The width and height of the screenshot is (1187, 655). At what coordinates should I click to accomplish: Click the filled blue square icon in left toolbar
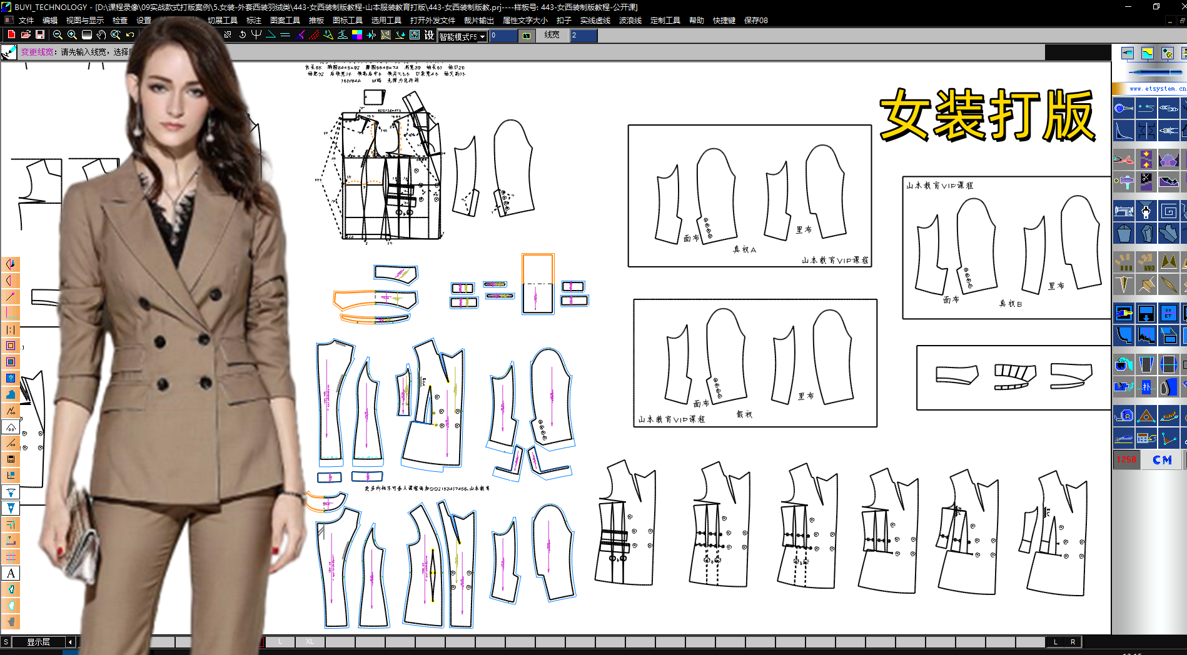pos(11,362)
